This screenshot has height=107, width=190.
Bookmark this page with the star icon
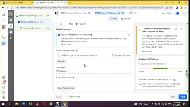(x=171, y=8)
